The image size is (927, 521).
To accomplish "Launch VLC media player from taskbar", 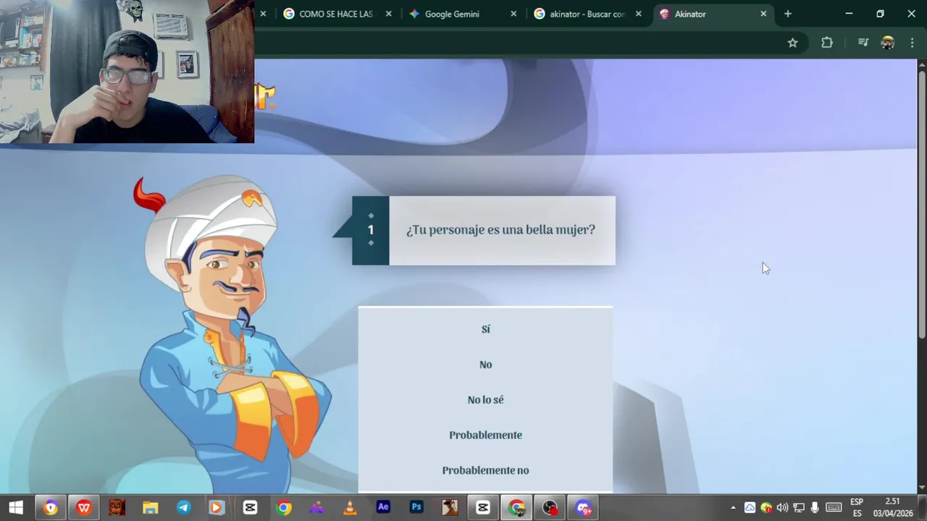I will pyautogui.click(x=350, y=508).
